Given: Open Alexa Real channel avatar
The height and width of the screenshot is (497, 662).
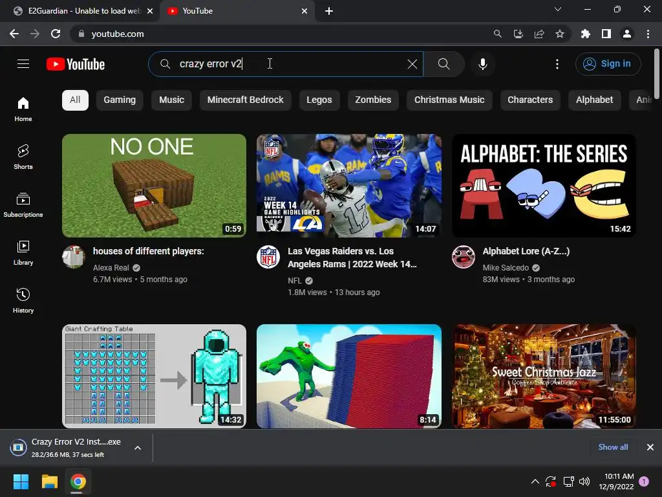Looking at the screenshot, I should tap(74, 257).
